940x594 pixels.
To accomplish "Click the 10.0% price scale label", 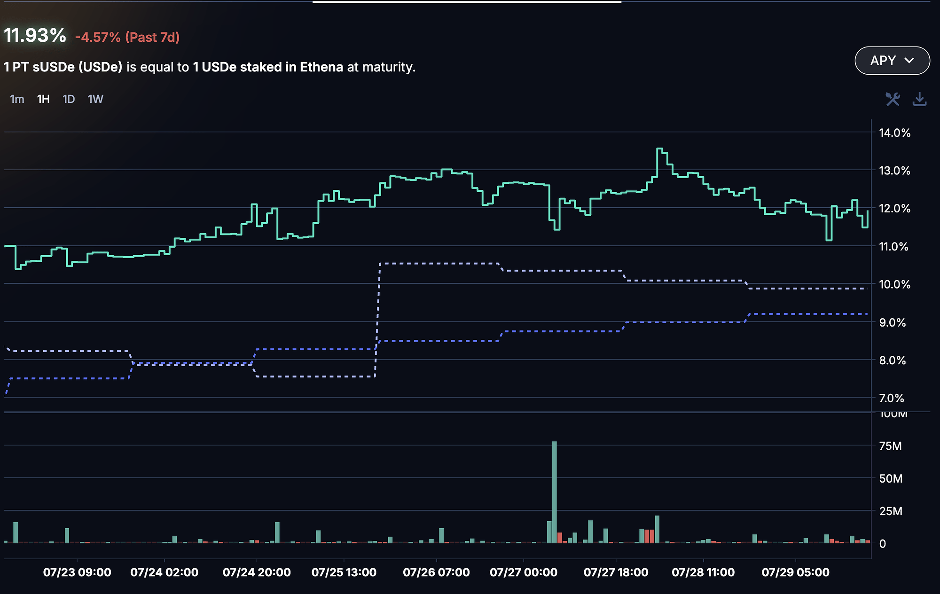I will [x=894, y=284].
